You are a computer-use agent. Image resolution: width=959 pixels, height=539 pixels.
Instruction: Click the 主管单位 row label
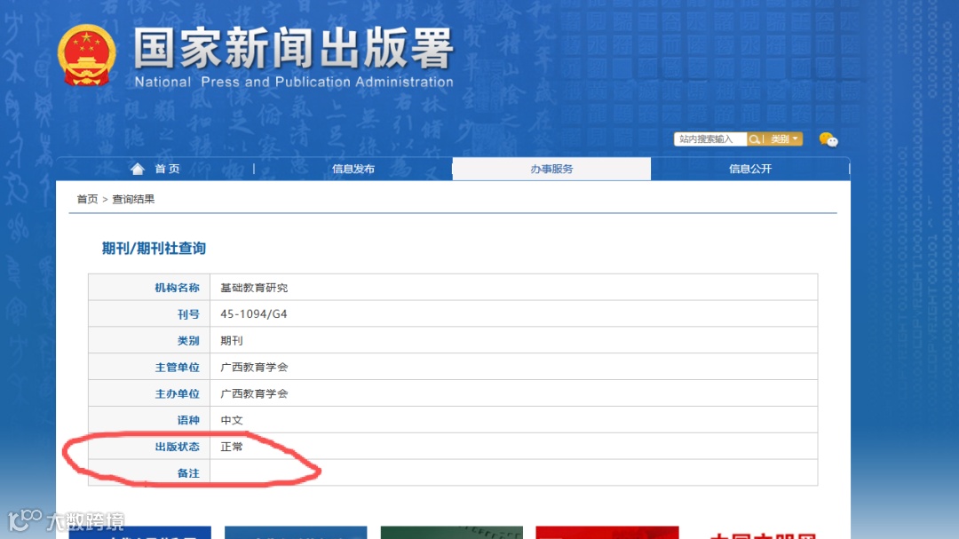click(x=177, y=367)
